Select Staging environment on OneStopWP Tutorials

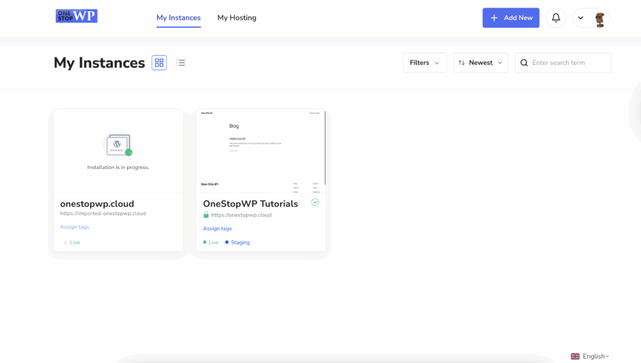pos(237,242)
